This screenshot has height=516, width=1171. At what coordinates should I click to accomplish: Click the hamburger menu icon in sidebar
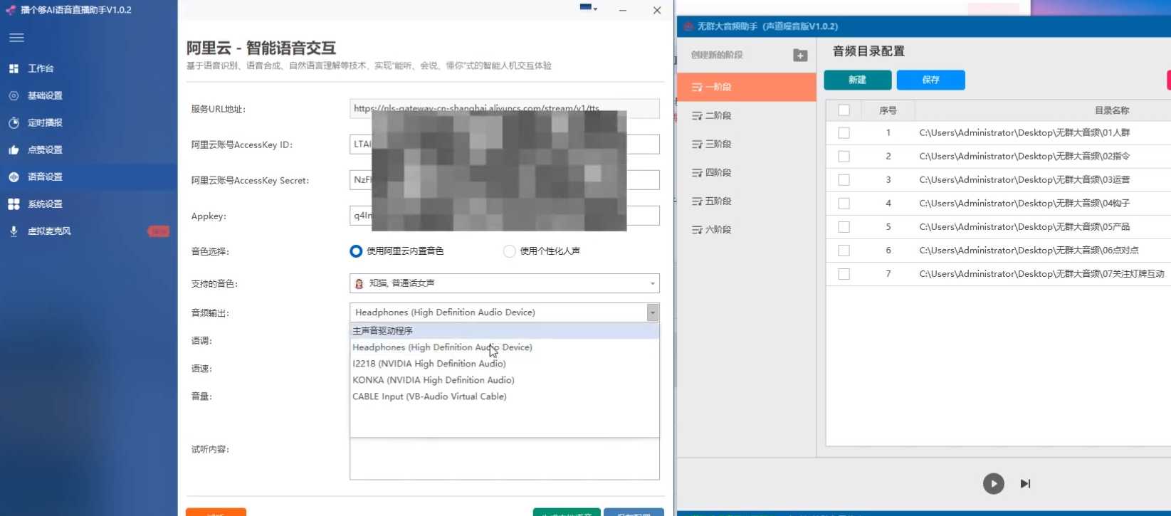[16, 38]
